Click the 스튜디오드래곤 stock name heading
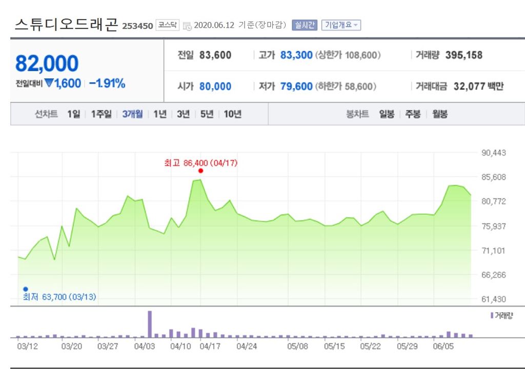Image resolution: width=525 pixels, height=369 pixels. [67, 24]
